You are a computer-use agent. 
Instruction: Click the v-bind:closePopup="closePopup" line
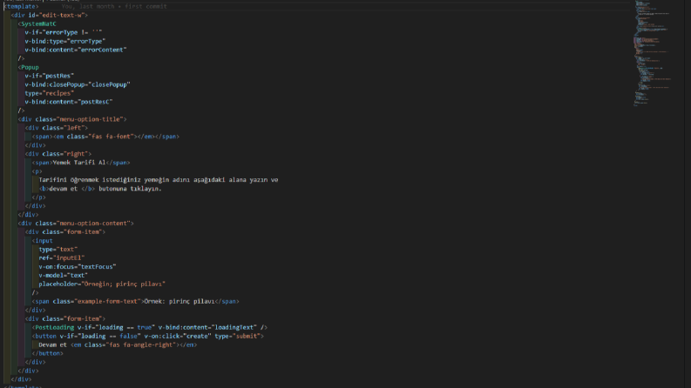78,84
